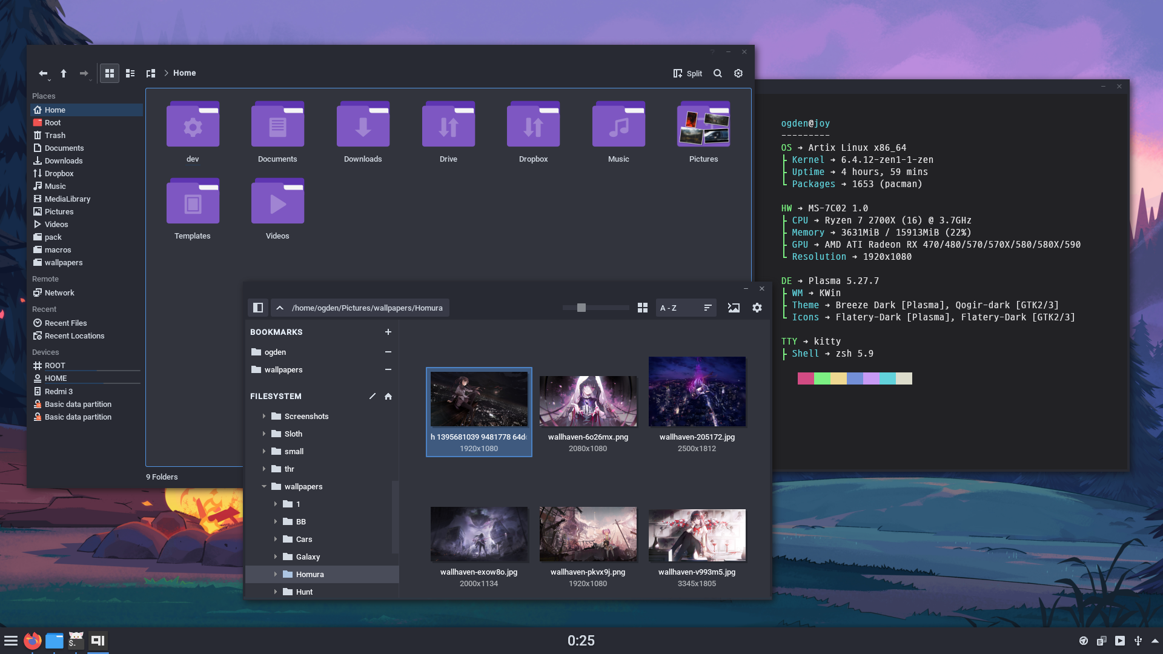
Task: Collapse the wallpapers tree folder
Action: tap(264, 486)
